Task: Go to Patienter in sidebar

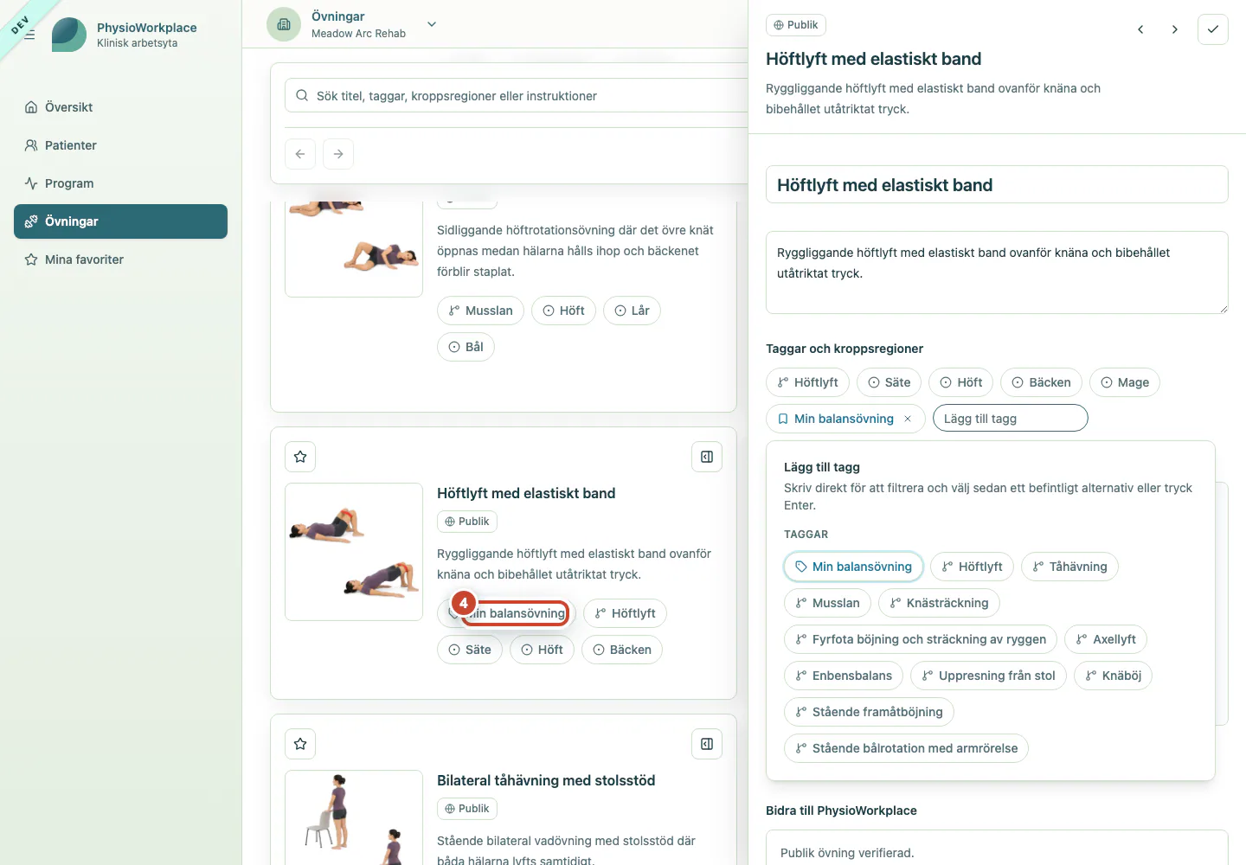Action: tap(120, 145)
